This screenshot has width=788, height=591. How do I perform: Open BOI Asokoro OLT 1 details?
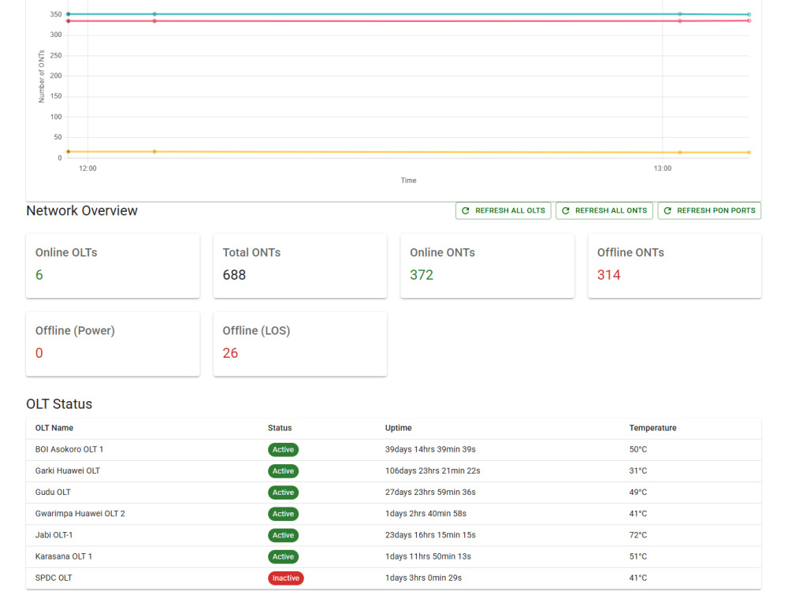pyautogui.click(x=70, y=449)
